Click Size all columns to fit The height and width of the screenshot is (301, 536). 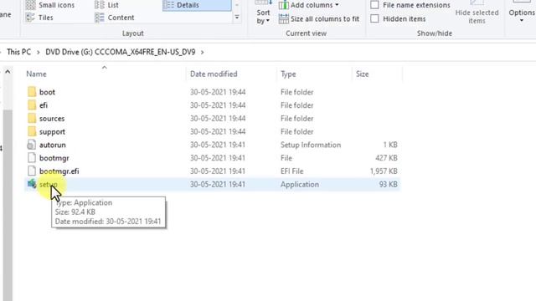pos(318,18)
